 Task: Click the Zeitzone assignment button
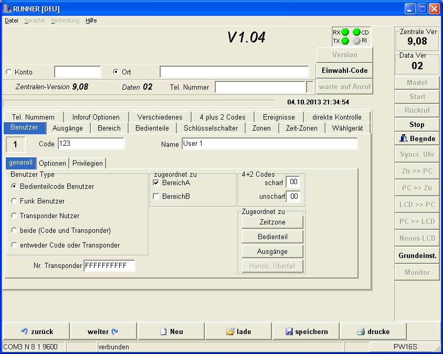point(272,222)
